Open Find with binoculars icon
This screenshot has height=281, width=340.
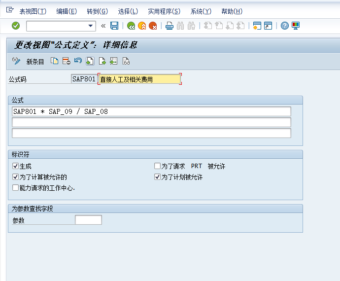point(180,26)
